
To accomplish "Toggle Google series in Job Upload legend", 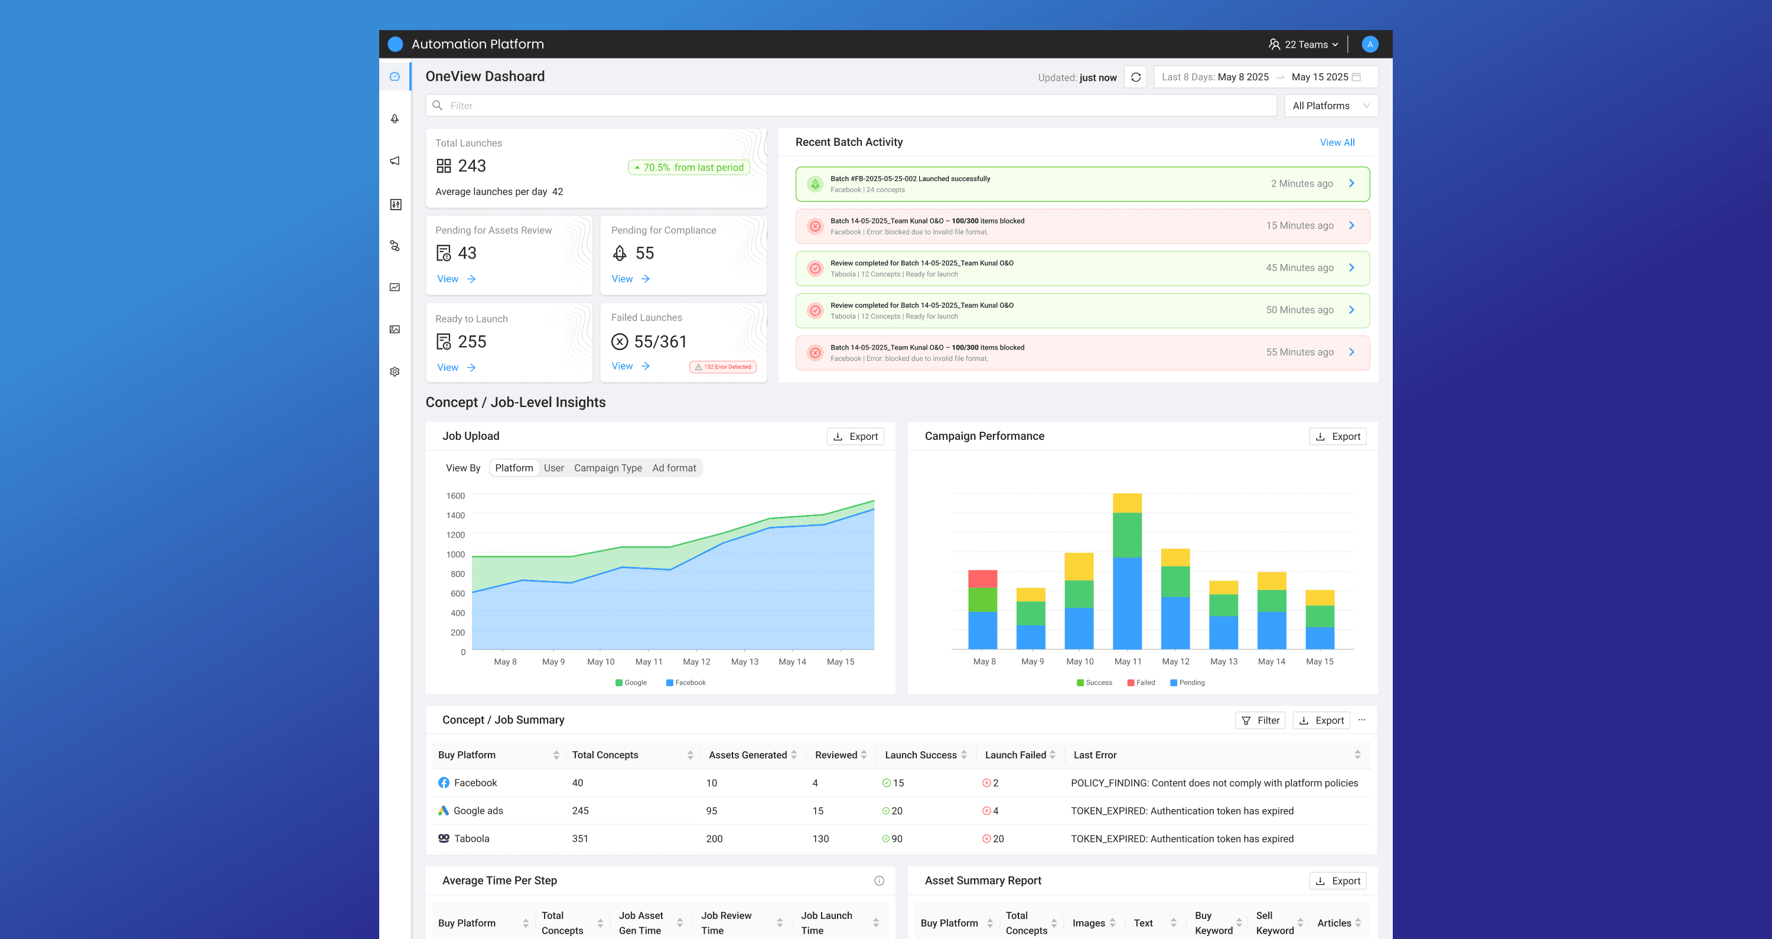I will pyautogui.click(x=631, y=683).
